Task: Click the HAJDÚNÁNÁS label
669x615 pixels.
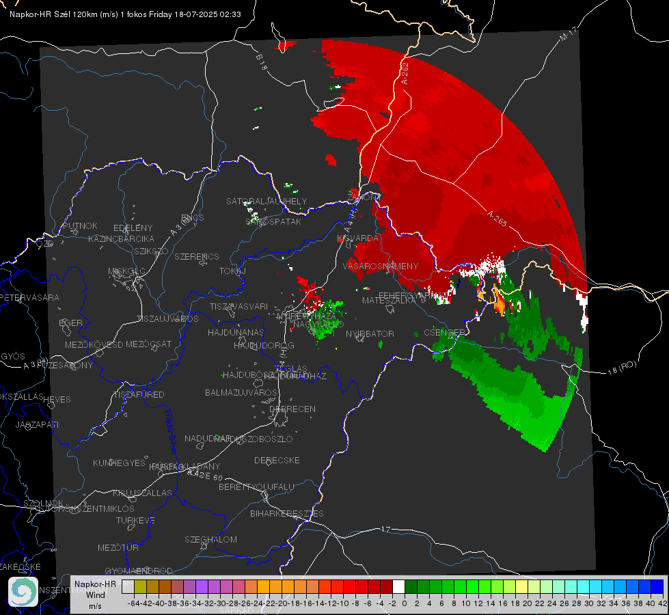Action: click(236, 332)
